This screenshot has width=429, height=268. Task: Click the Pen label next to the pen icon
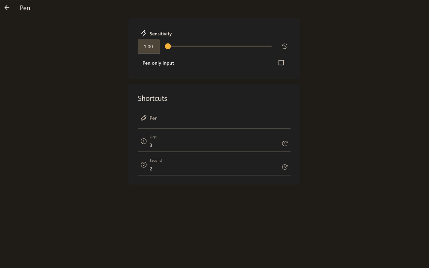click(154, 118)
